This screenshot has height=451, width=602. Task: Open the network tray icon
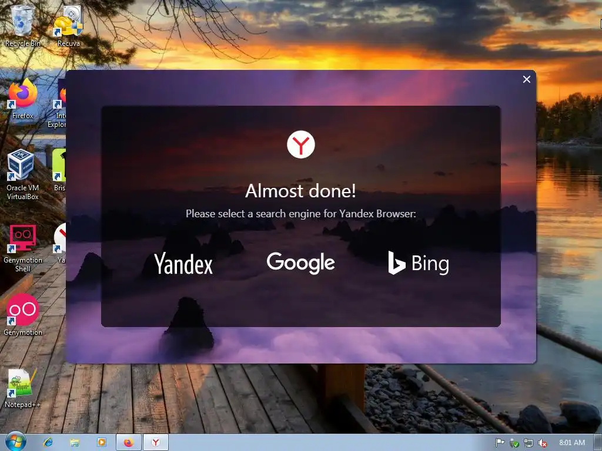tap(529, 443)
